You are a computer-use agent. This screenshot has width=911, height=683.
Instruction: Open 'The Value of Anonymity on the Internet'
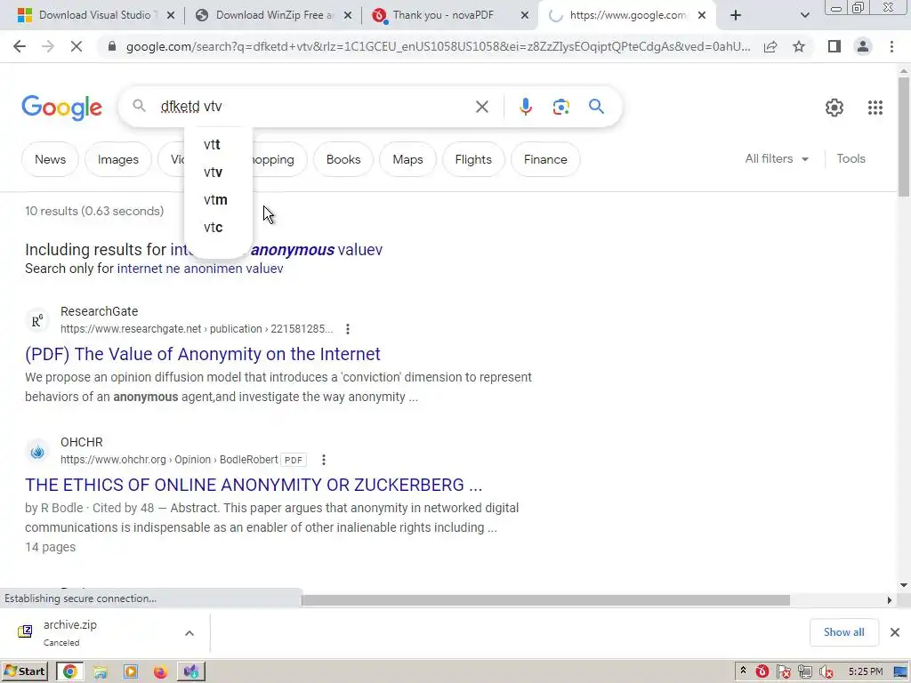tap(203, 354)
